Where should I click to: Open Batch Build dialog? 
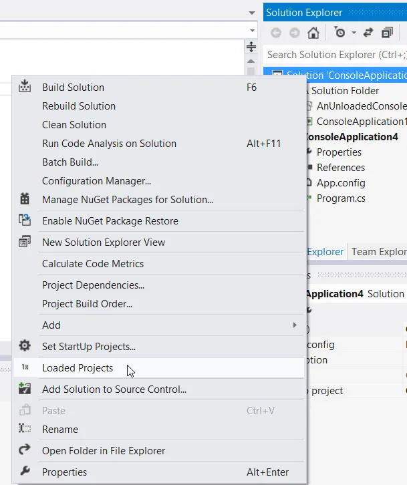[159, 162]
